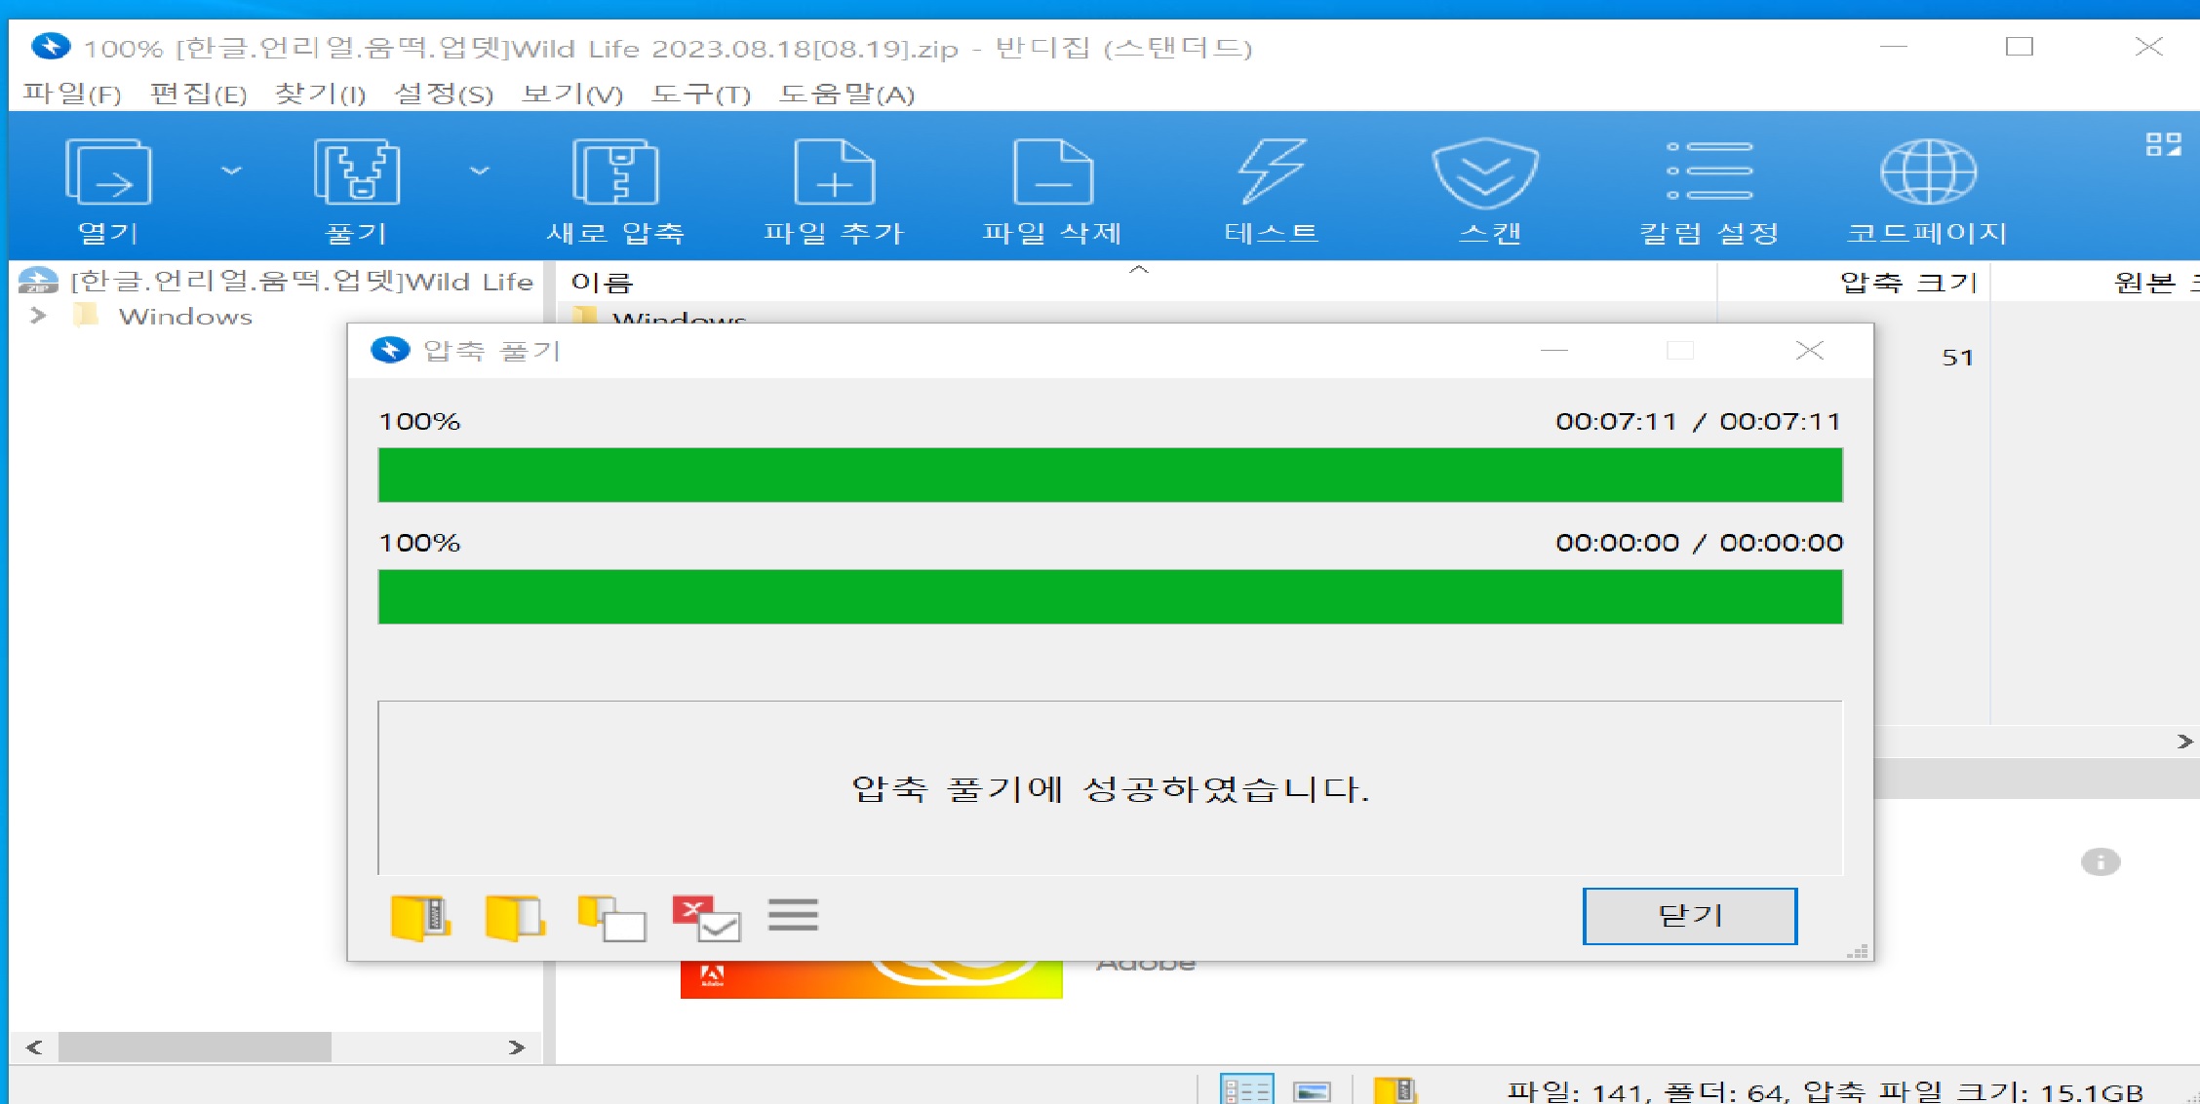Open the File (파일) menu
2200x1104 pixels.
coord(71,95)
